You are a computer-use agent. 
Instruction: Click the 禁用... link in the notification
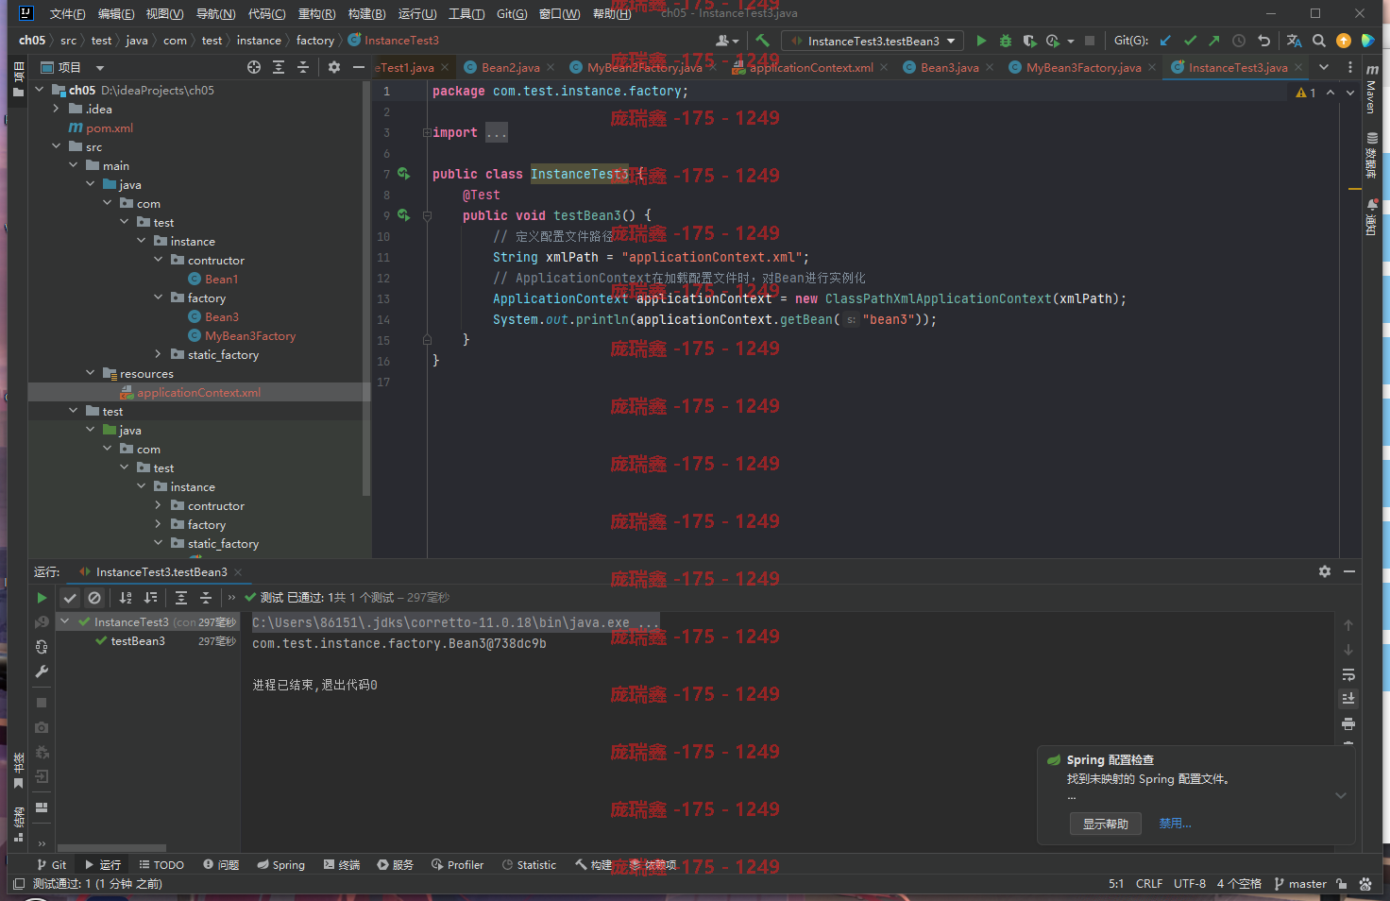pyautogui.click(x=1175, y=824)
